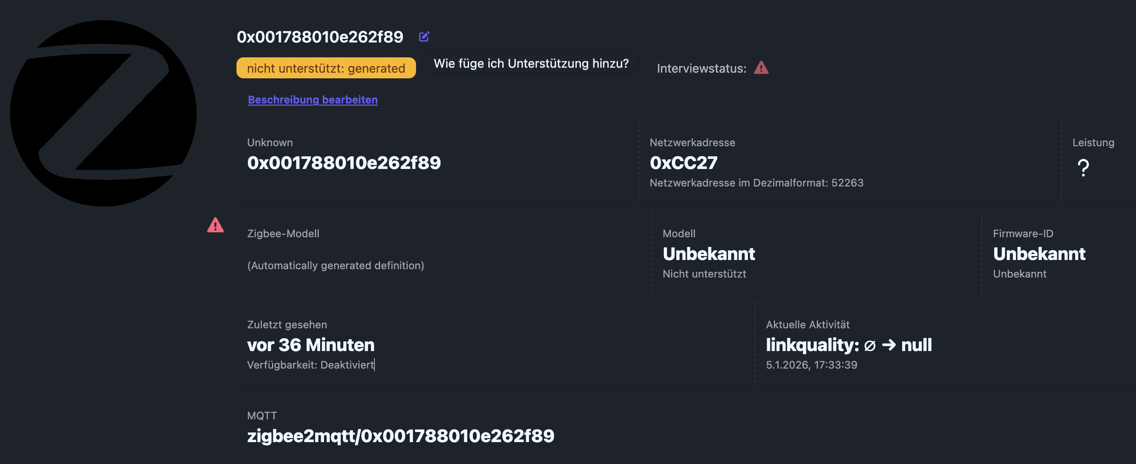This screenshot has height=464, width=1136.
Task: Click the question mark under Leistung
Action: click(x=1083, y=168)
